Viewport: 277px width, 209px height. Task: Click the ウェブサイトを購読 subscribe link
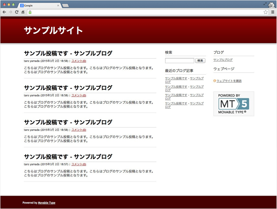tap(229, 81)
